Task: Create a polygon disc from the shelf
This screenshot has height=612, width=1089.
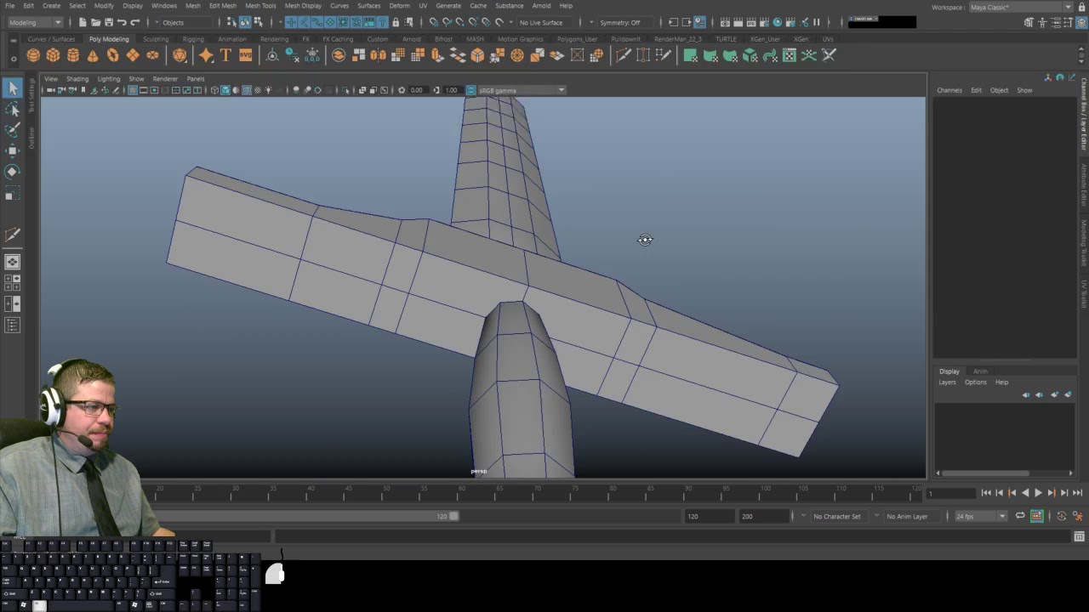Action: tap(152, 55)
